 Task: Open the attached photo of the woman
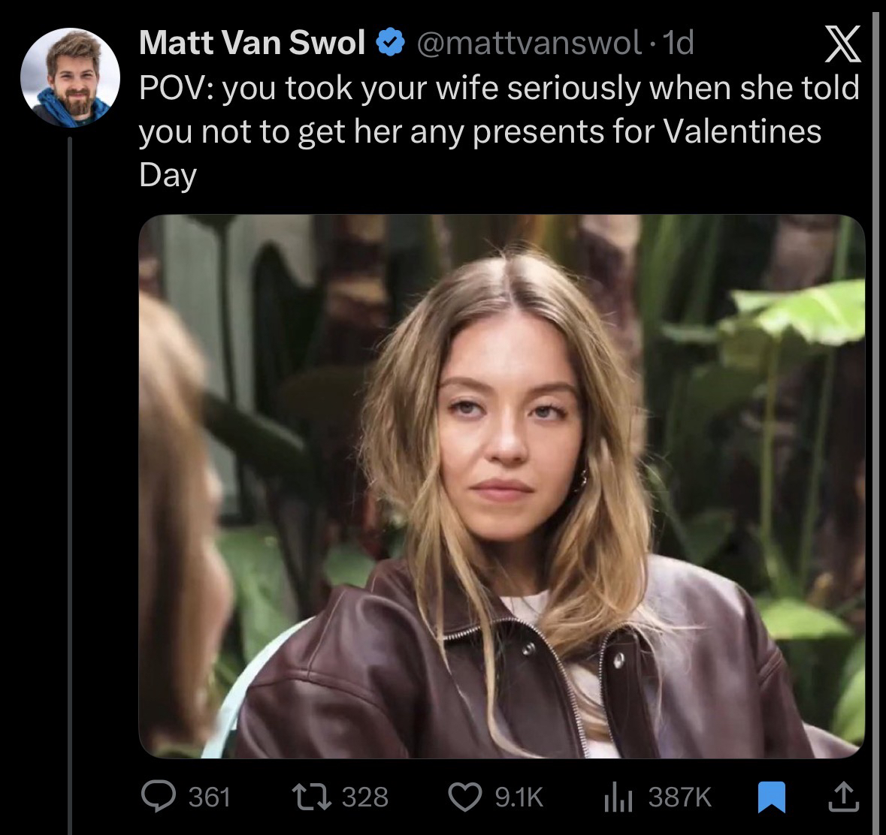(x=501, y=486)
